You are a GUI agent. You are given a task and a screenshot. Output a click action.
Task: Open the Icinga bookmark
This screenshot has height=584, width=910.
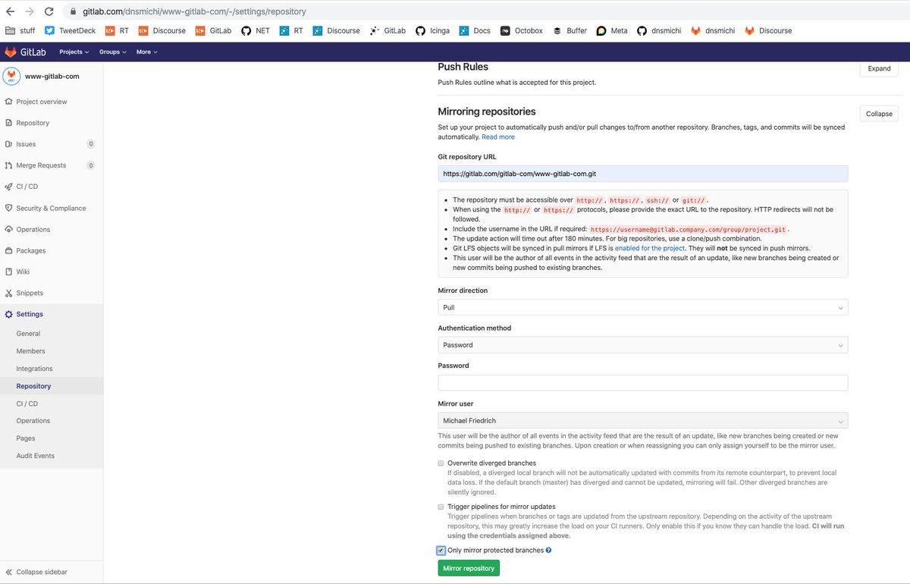click(x=433, y=31)
